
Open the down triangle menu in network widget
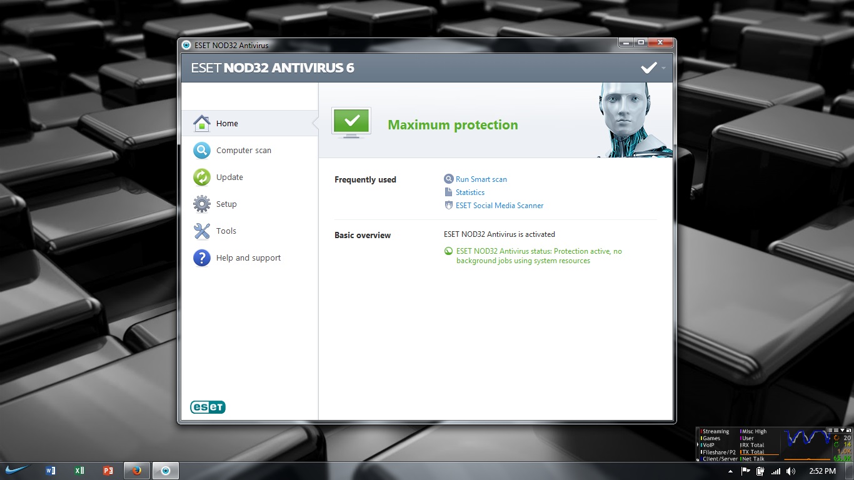click(x=842, y=430)
